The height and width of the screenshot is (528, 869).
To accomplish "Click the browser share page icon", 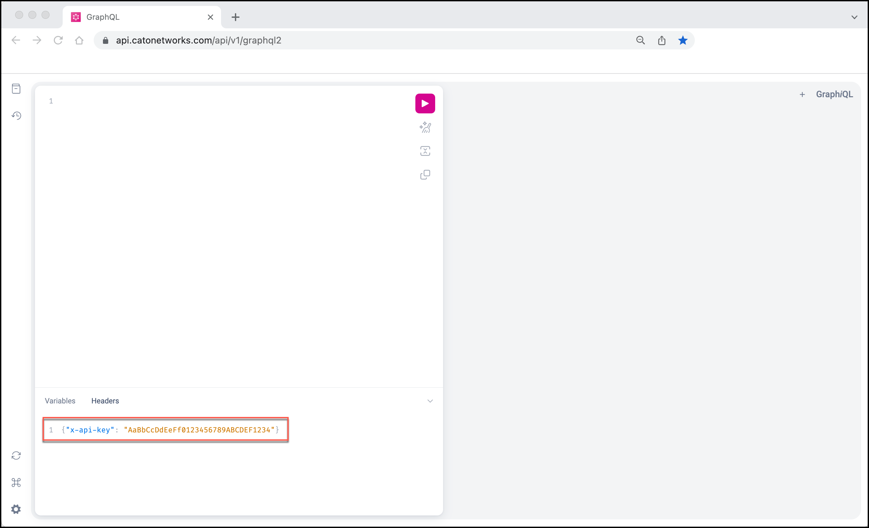I will pos(661,41).
